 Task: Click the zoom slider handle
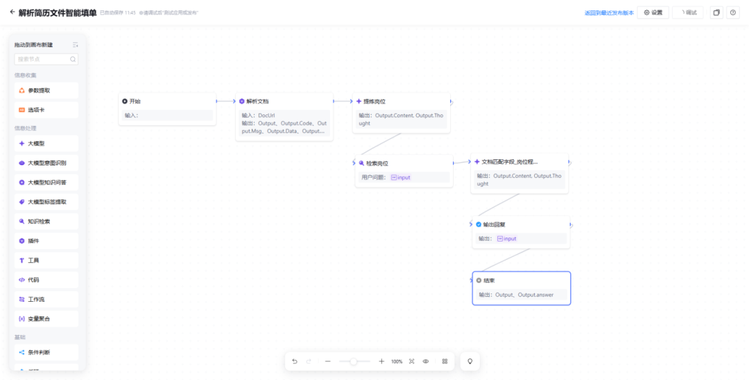pos(354,361)
